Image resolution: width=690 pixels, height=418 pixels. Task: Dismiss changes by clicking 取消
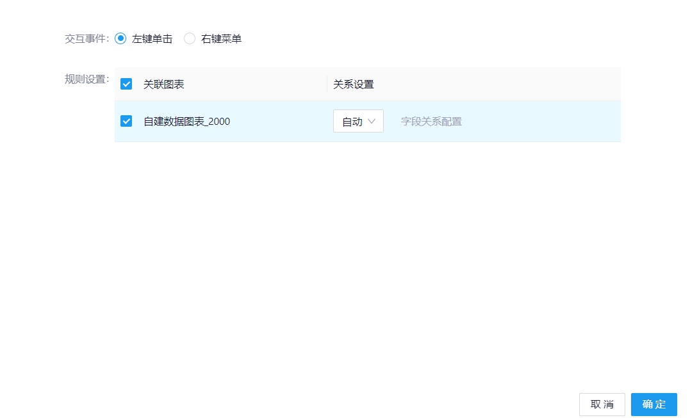point(602,404)
